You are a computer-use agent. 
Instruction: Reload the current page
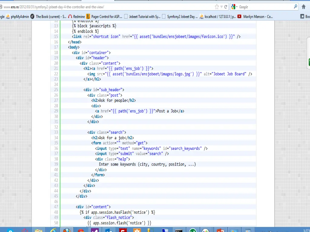pyautogui.click(x=226, y=7)
